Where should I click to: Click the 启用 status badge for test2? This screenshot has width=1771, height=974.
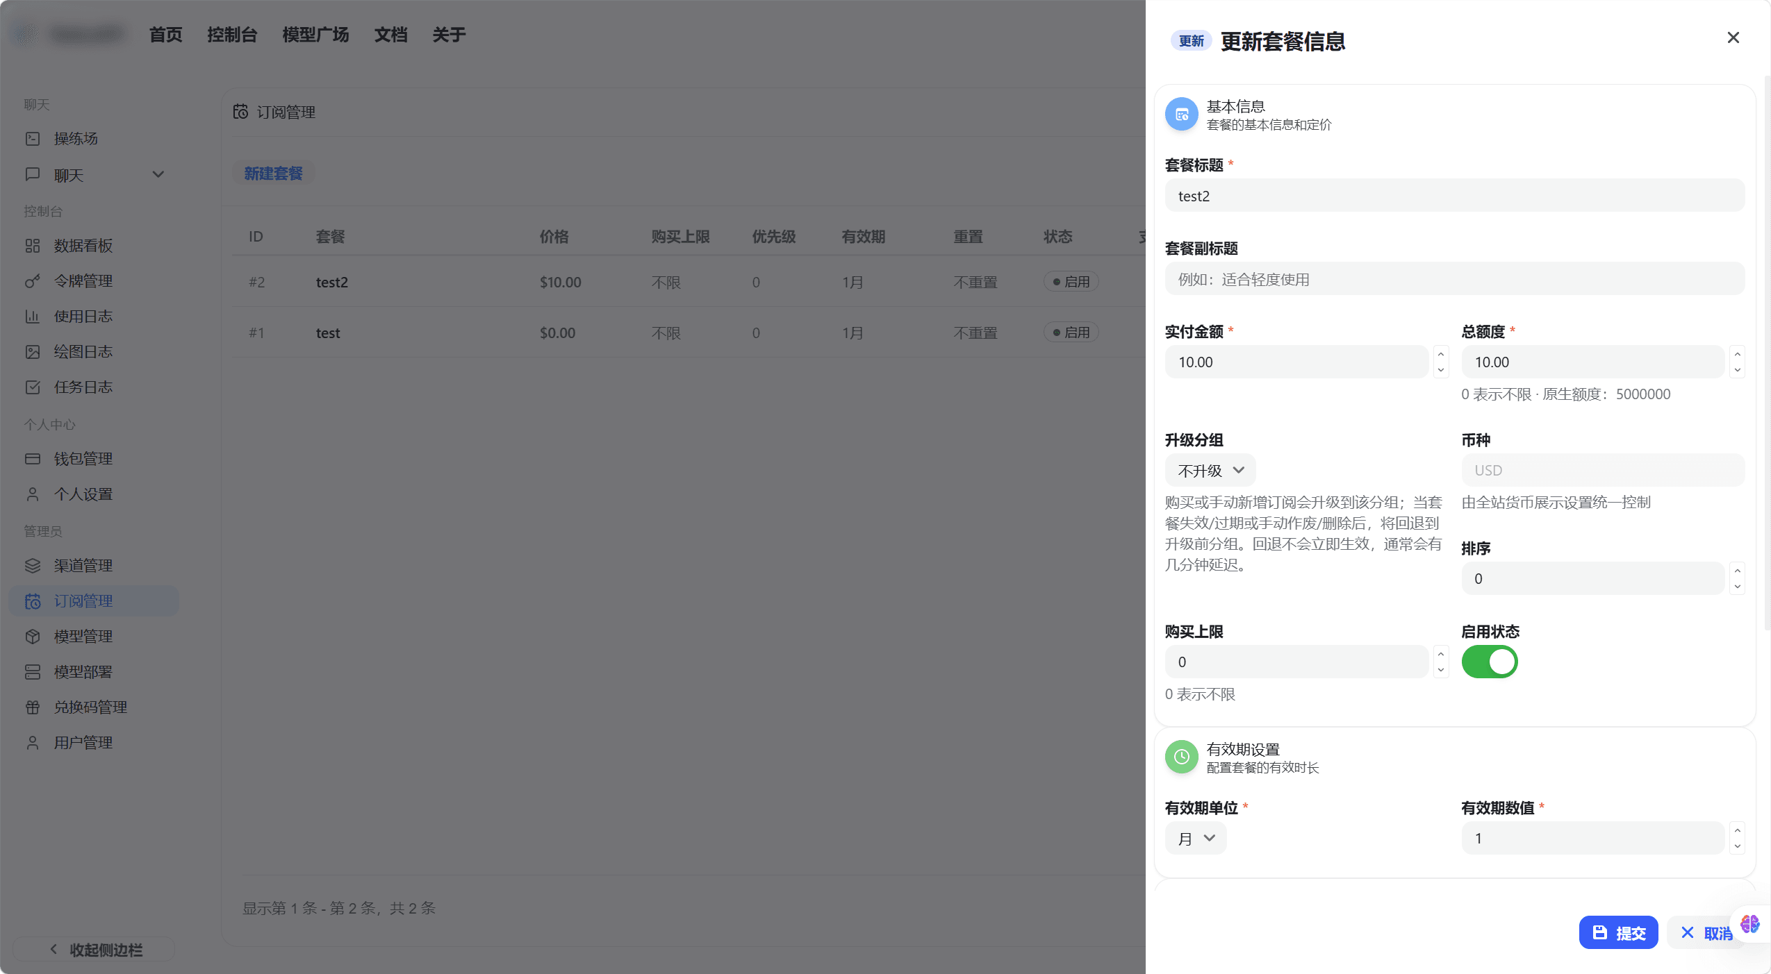click(1070, 281)
